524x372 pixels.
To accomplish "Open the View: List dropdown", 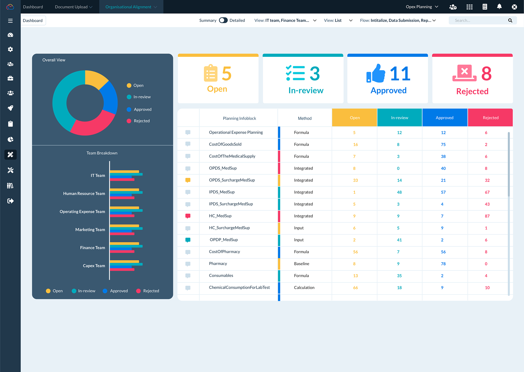I will pyautogui.click(x=338, y=20).
